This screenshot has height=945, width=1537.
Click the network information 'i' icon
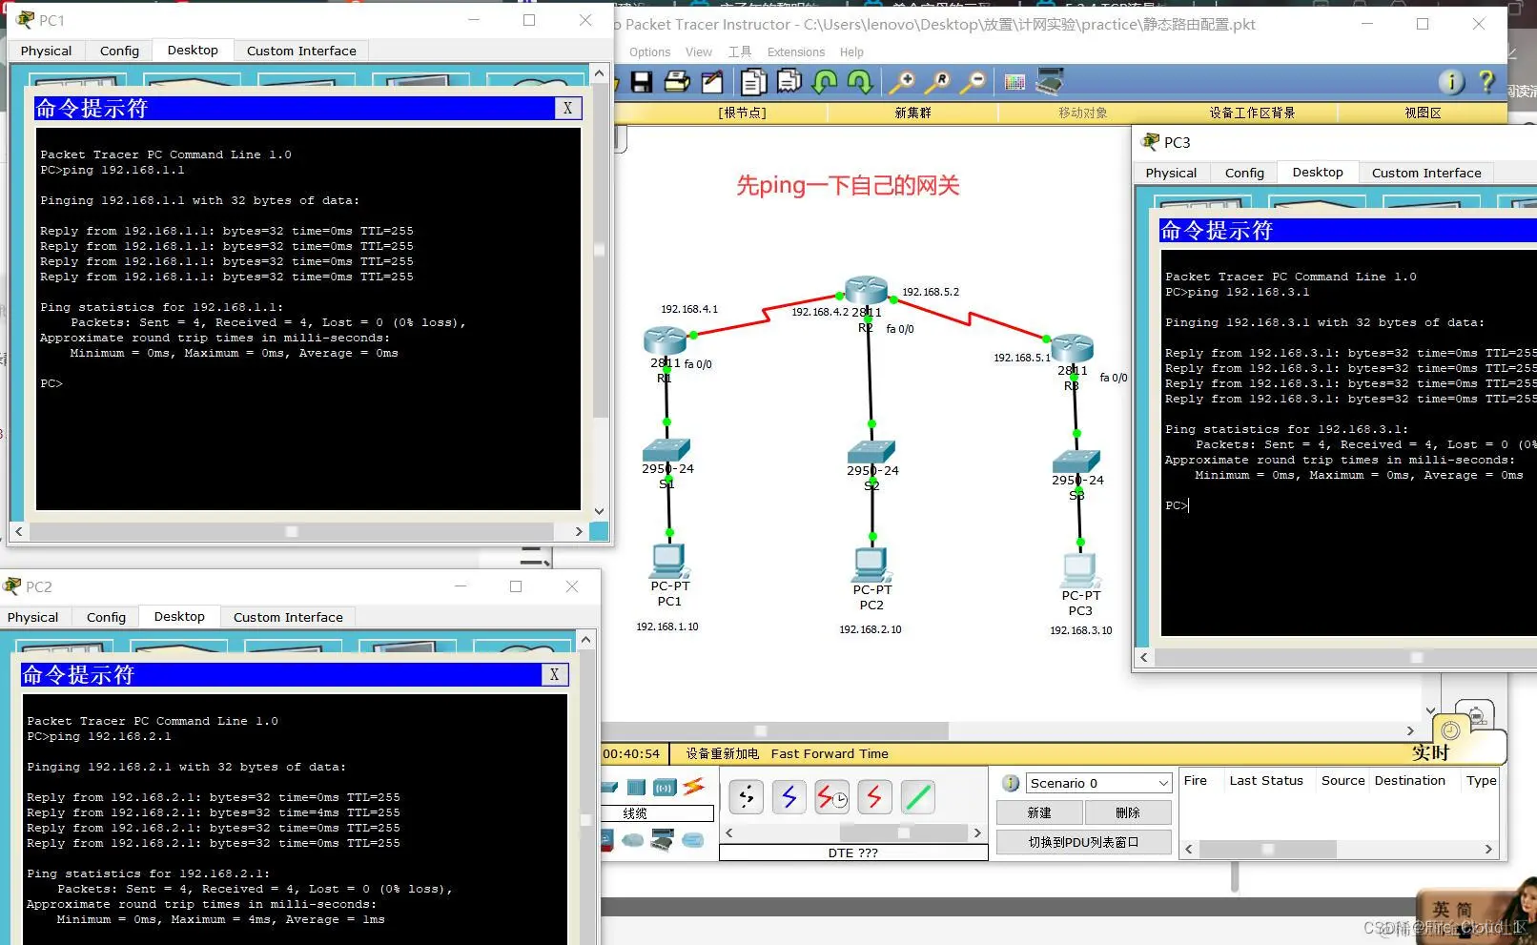(x=1451, y=82)
